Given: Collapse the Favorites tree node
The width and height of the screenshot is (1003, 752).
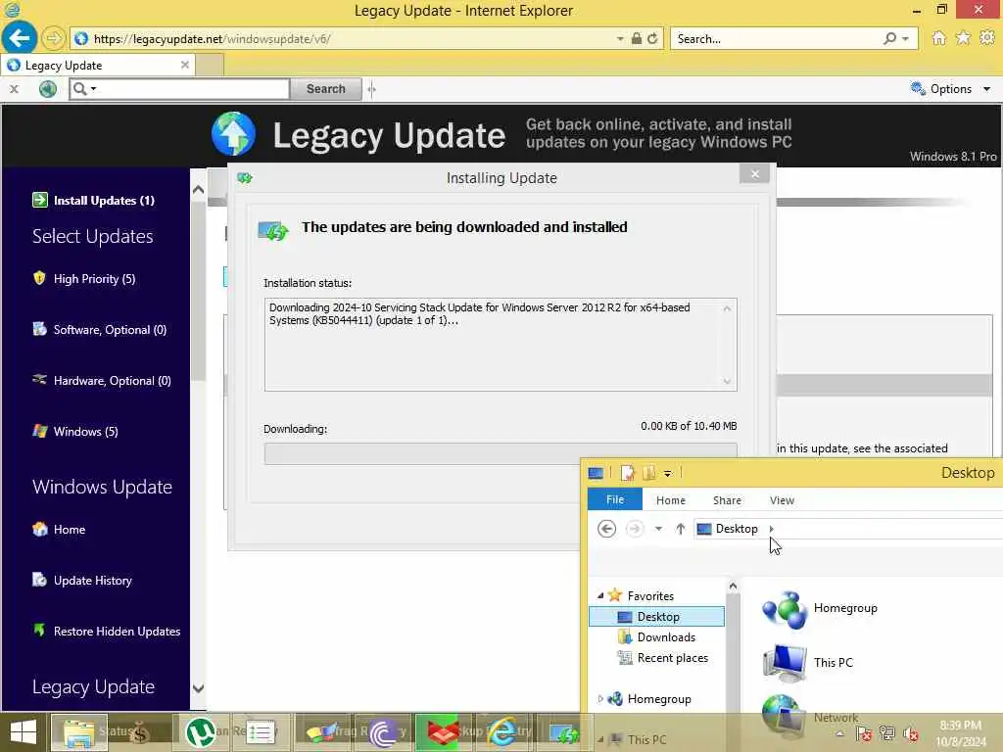Looking at the screenshot, I should pos(600,595).
